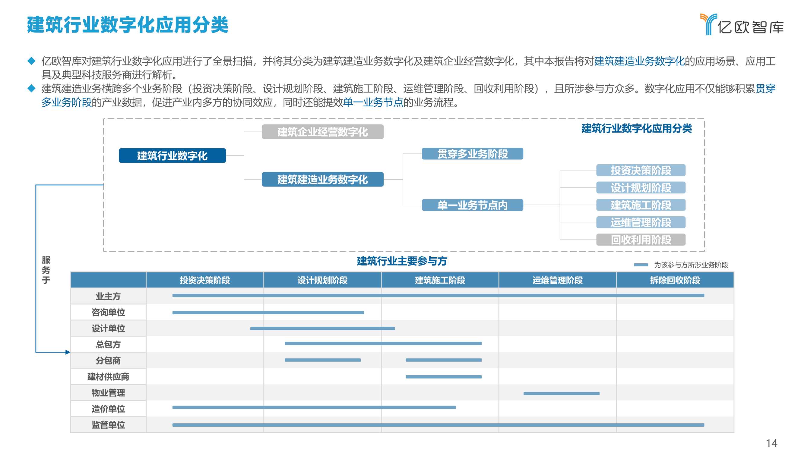Click the page number 14

pyautogui.click(x=771, y=443)
